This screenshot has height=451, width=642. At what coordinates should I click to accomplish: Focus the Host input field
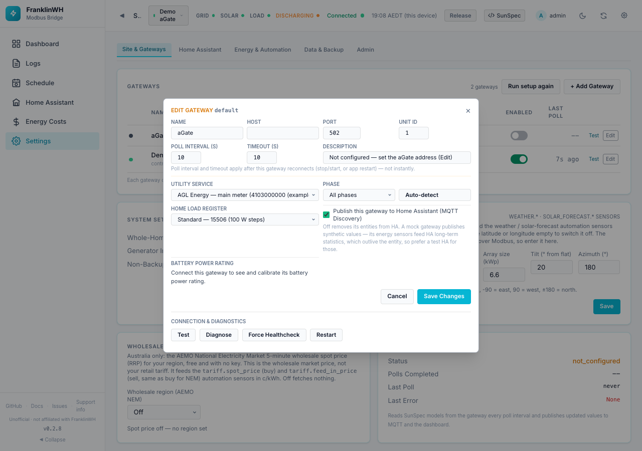283,133
